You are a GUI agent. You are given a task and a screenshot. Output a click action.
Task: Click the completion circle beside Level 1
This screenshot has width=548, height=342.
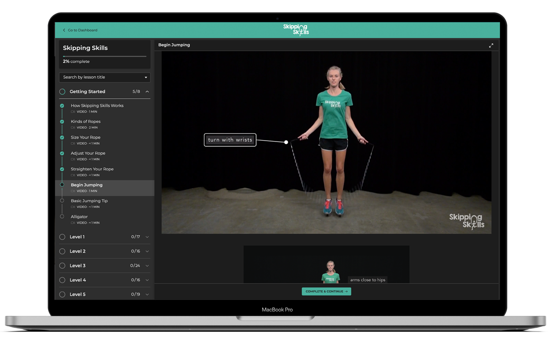click(x=62, y=237)
